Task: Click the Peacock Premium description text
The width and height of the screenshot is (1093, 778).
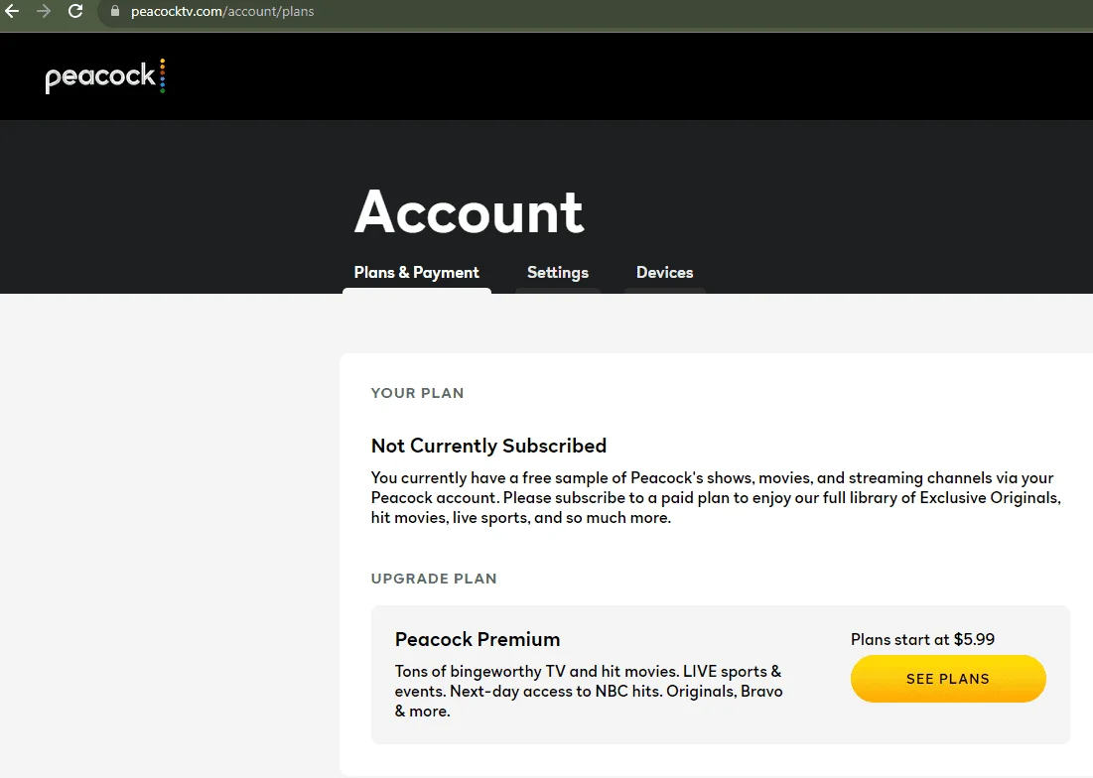Action: pyautogui.click(x=589, y=691)
